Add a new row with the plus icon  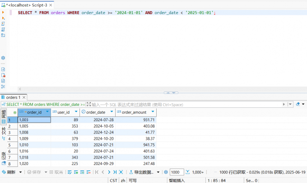(76, 172)
